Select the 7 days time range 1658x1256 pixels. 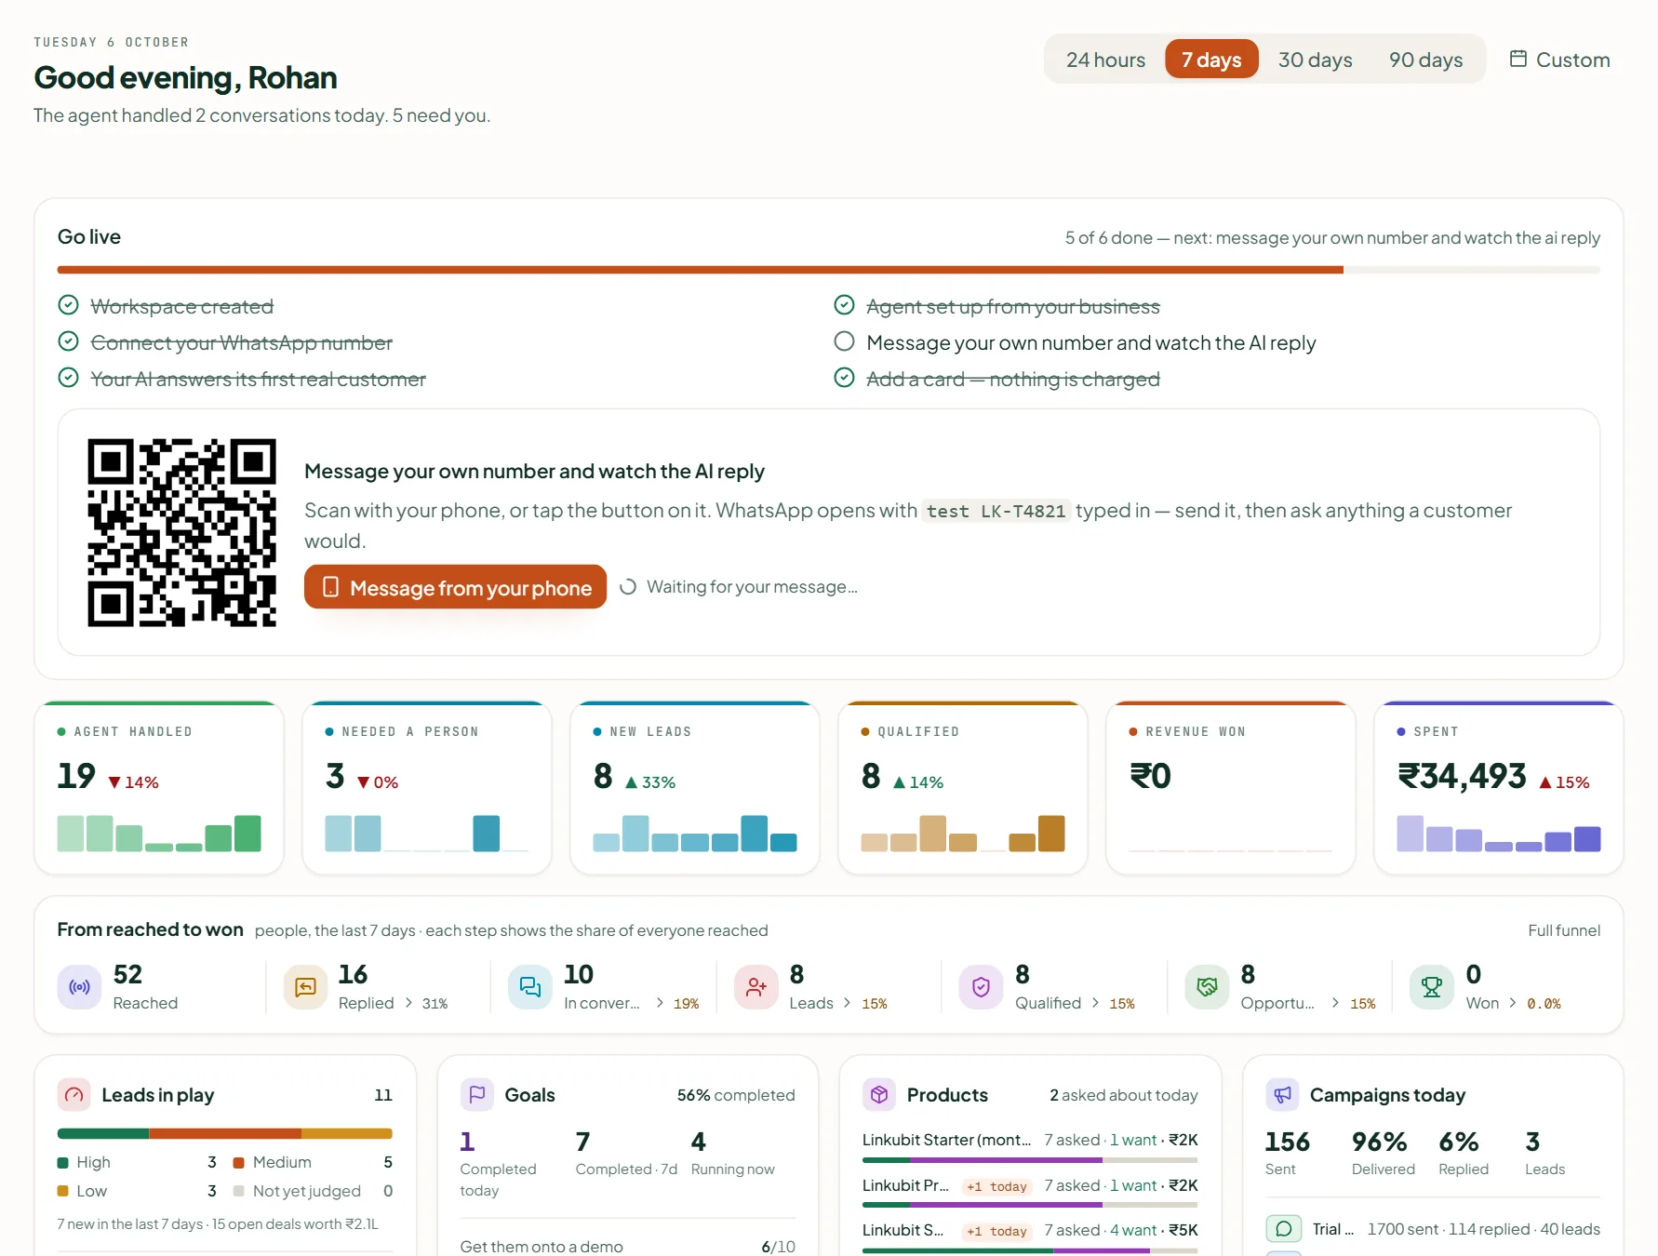1211,60
